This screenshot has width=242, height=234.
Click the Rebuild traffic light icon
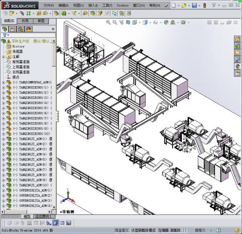[205, 6]
